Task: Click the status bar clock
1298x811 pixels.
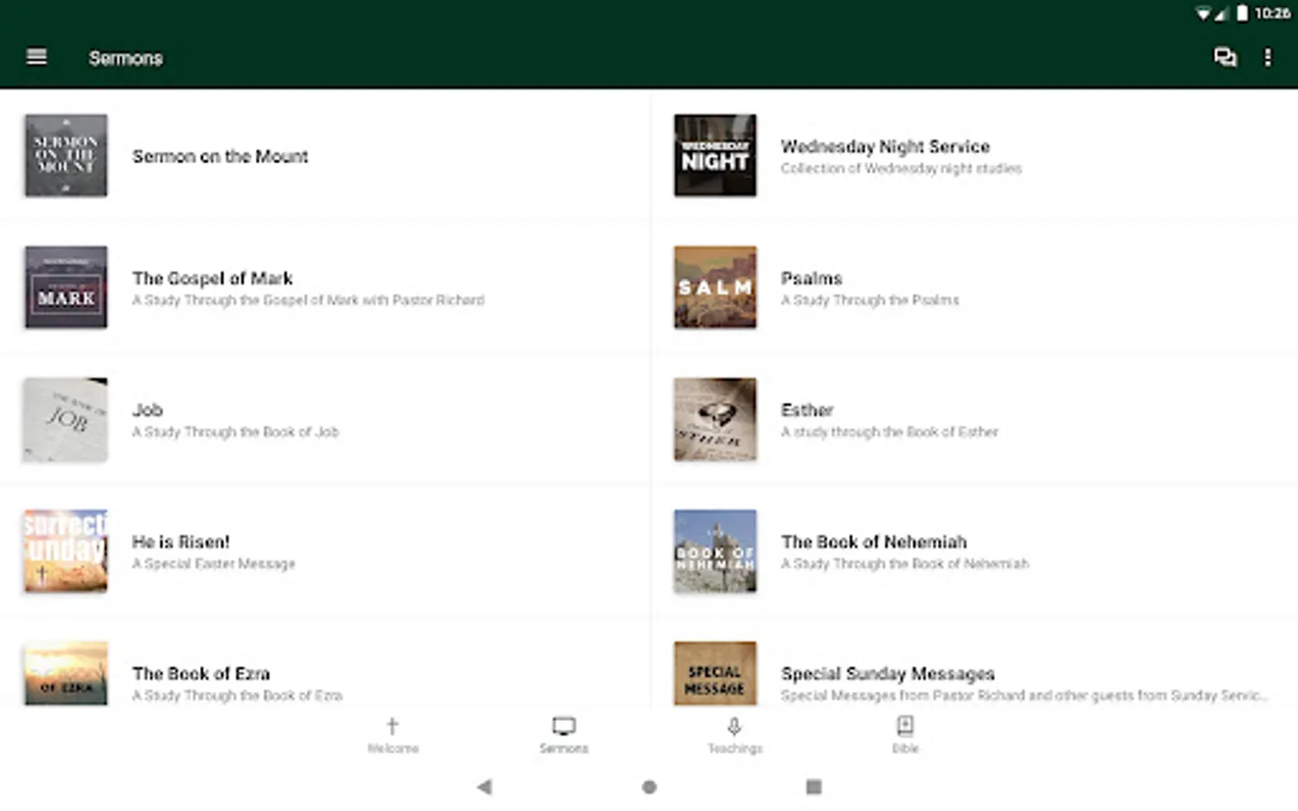Action: 1272,13
